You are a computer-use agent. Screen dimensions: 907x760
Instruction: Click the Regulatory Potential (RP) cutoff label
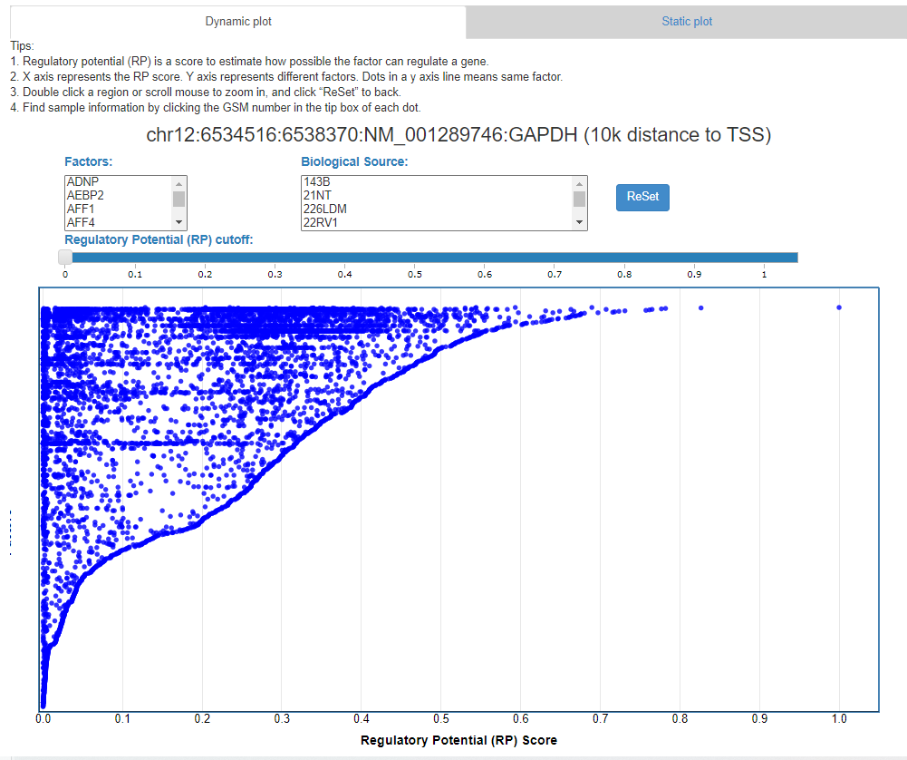coord(159,239)
